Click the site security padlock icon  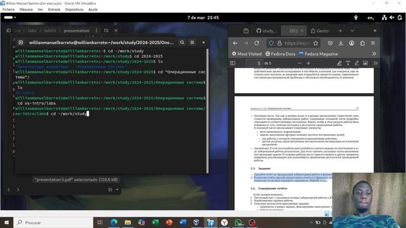(279, 43)
